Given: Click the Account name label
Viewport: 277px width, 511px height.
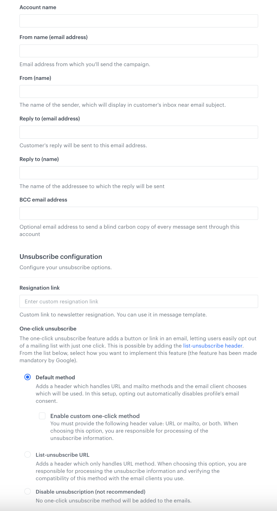Looking at the screenshot, I should [38, 7].
